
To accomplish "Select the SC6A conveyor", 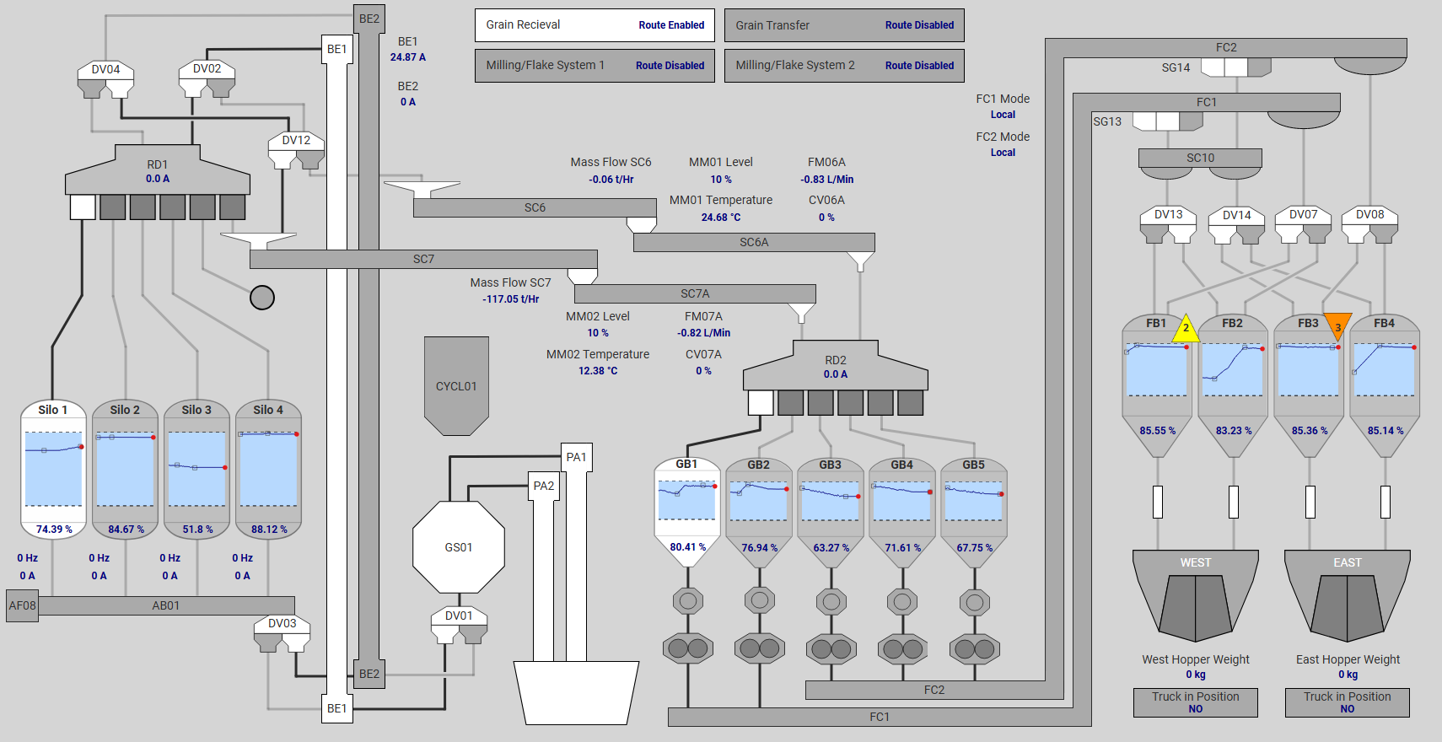I will 754,242.
